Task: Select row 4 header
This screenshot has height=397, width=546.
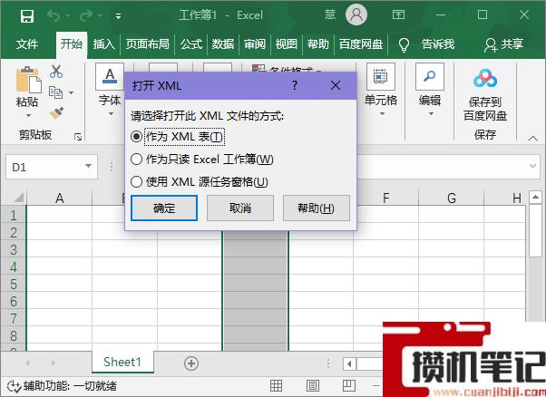Action: (14, 266)
